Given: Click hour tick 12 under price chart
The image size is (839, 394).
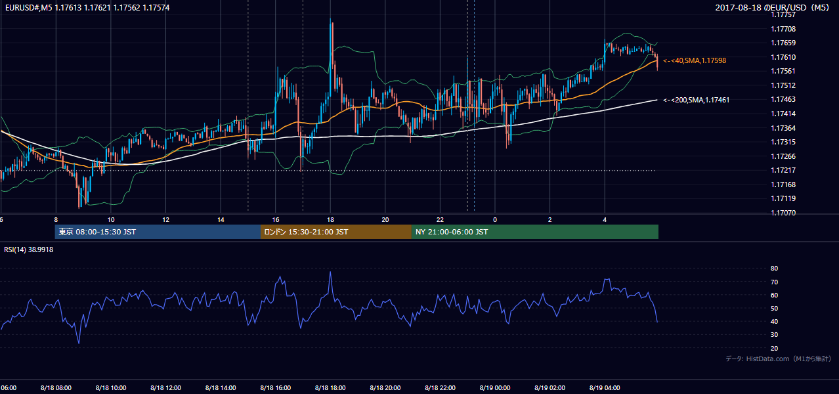Looking at the screenshot, I should [x=166, y=220].
